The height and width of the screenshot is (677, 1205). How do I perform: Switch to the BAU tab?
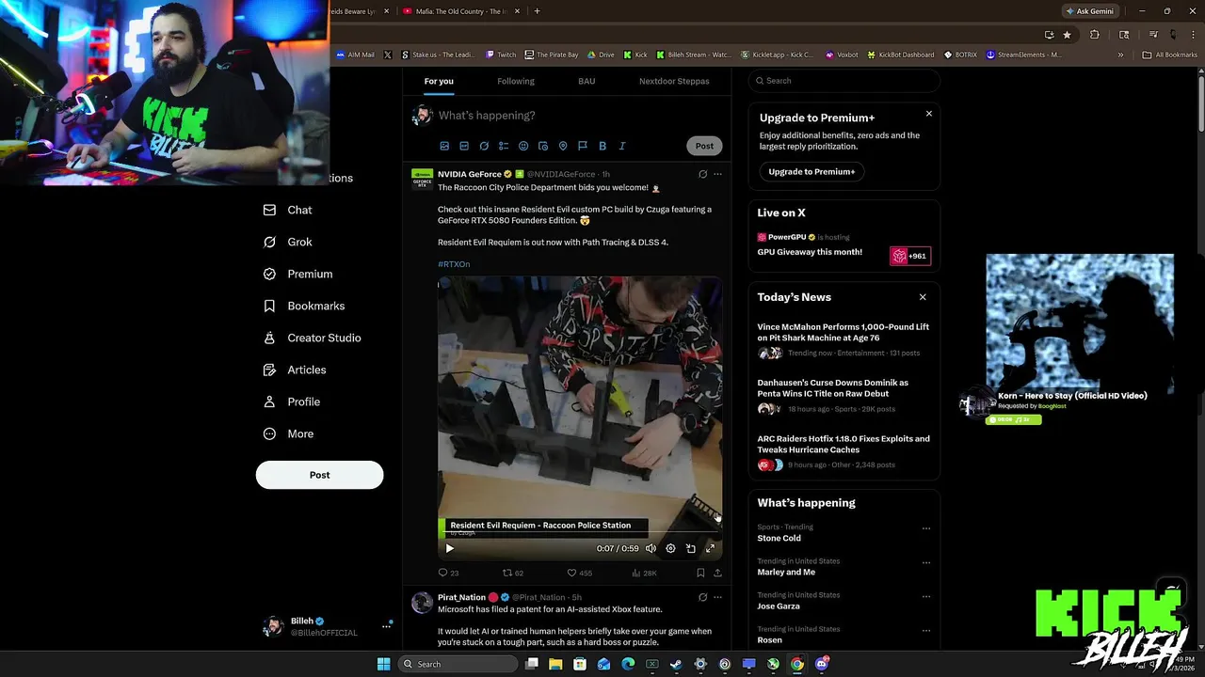[586, 81]
